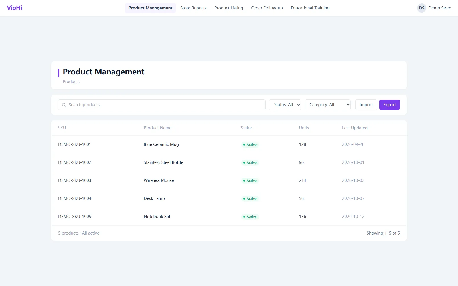
Task: Click the VioHi logo
Action: pyautogui.click(x=15, y=8)
